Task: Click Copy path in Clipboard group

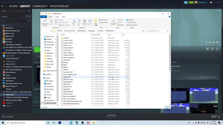Action: (x=63, y=23)
